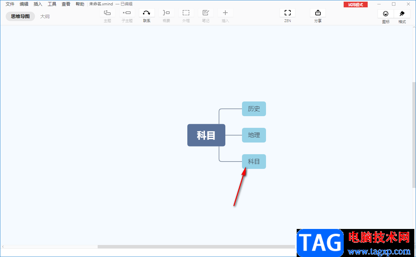Image resolution: width=416 pixels, height=257 pixels.
Task: Open the Tools (工具) menu
Action: [52, 4]
